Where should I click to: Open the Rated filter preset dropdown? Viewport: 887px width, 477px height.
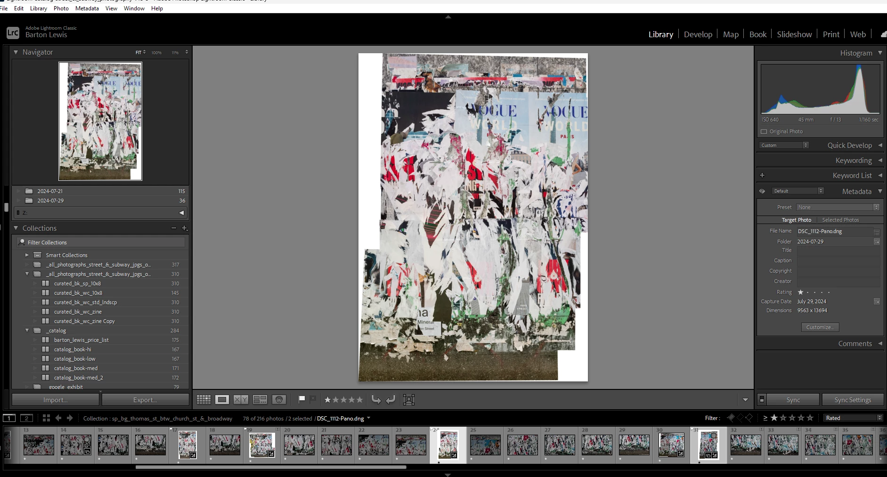click(853, 418)
